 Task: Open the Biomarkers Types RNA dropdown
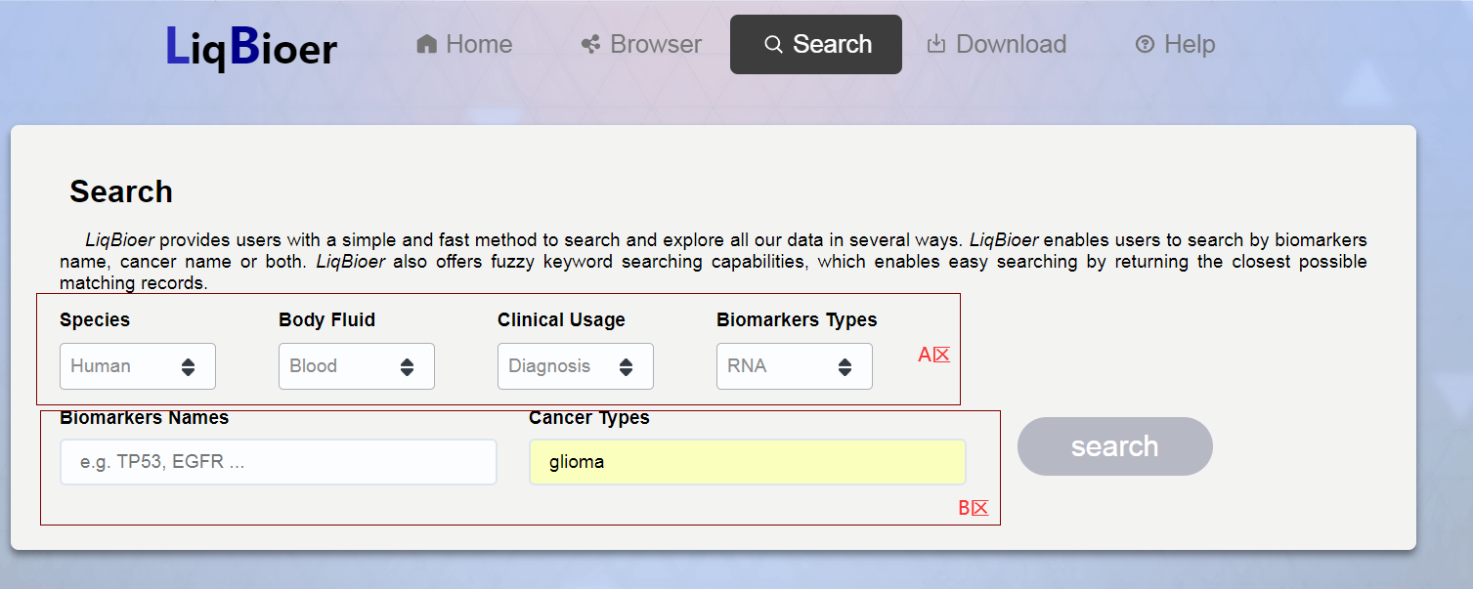[795, 366]
